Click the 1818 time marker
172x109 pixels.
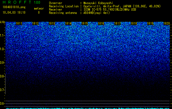tap(134, 23)
